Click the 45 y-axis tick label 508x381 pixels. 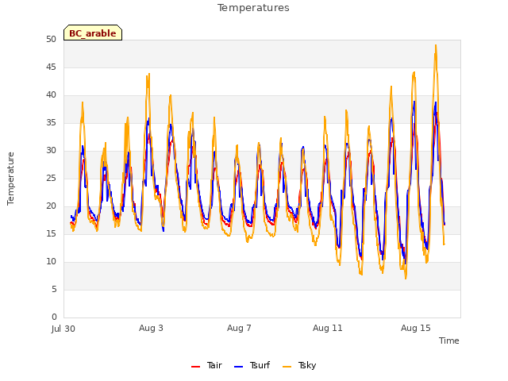[x=51, y=67]
